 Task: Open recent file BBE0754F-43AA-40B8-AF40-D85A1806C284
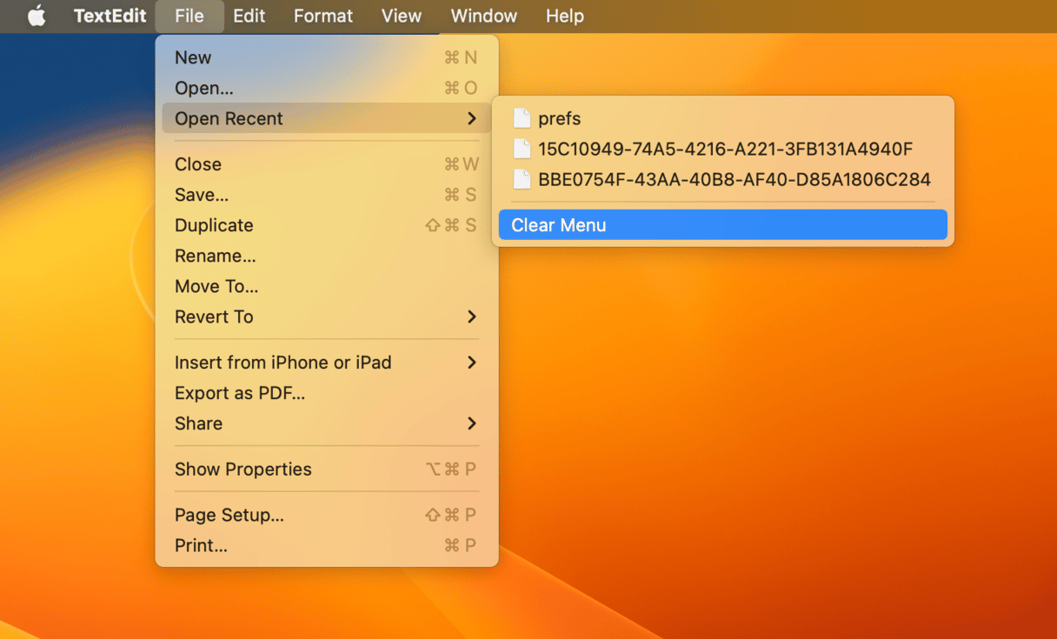click(723, 179)
